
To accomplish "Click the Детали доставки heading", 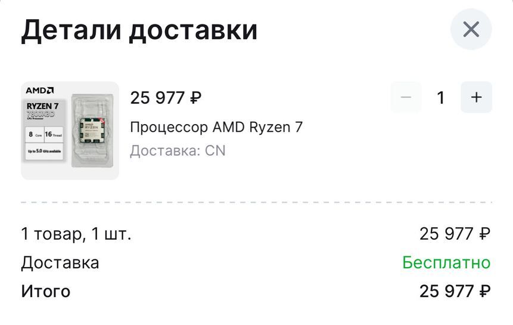I will coord(139,30).
